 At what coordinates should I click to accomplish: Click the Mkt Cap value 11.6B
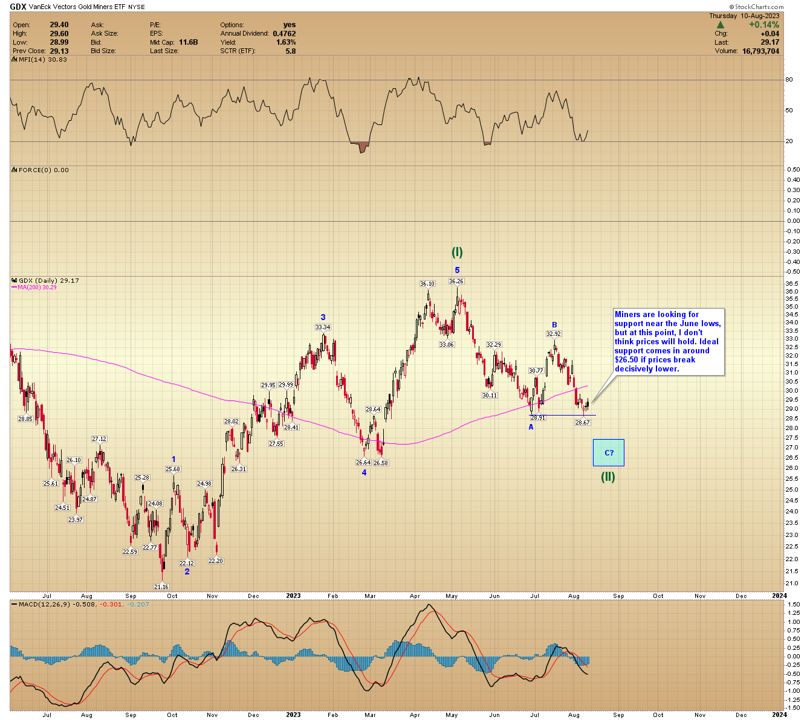coord(188,42)
